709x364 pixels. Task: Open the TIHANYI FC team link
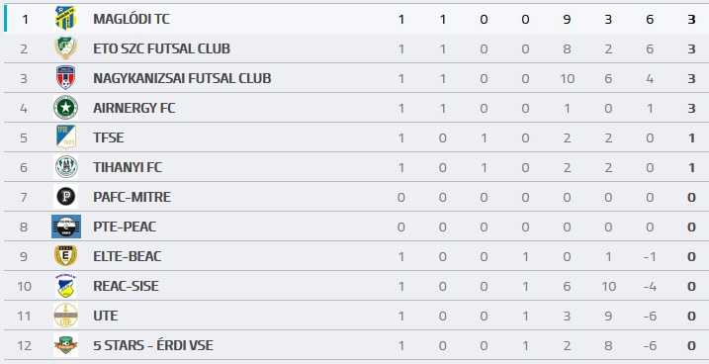tap(128, 167)
